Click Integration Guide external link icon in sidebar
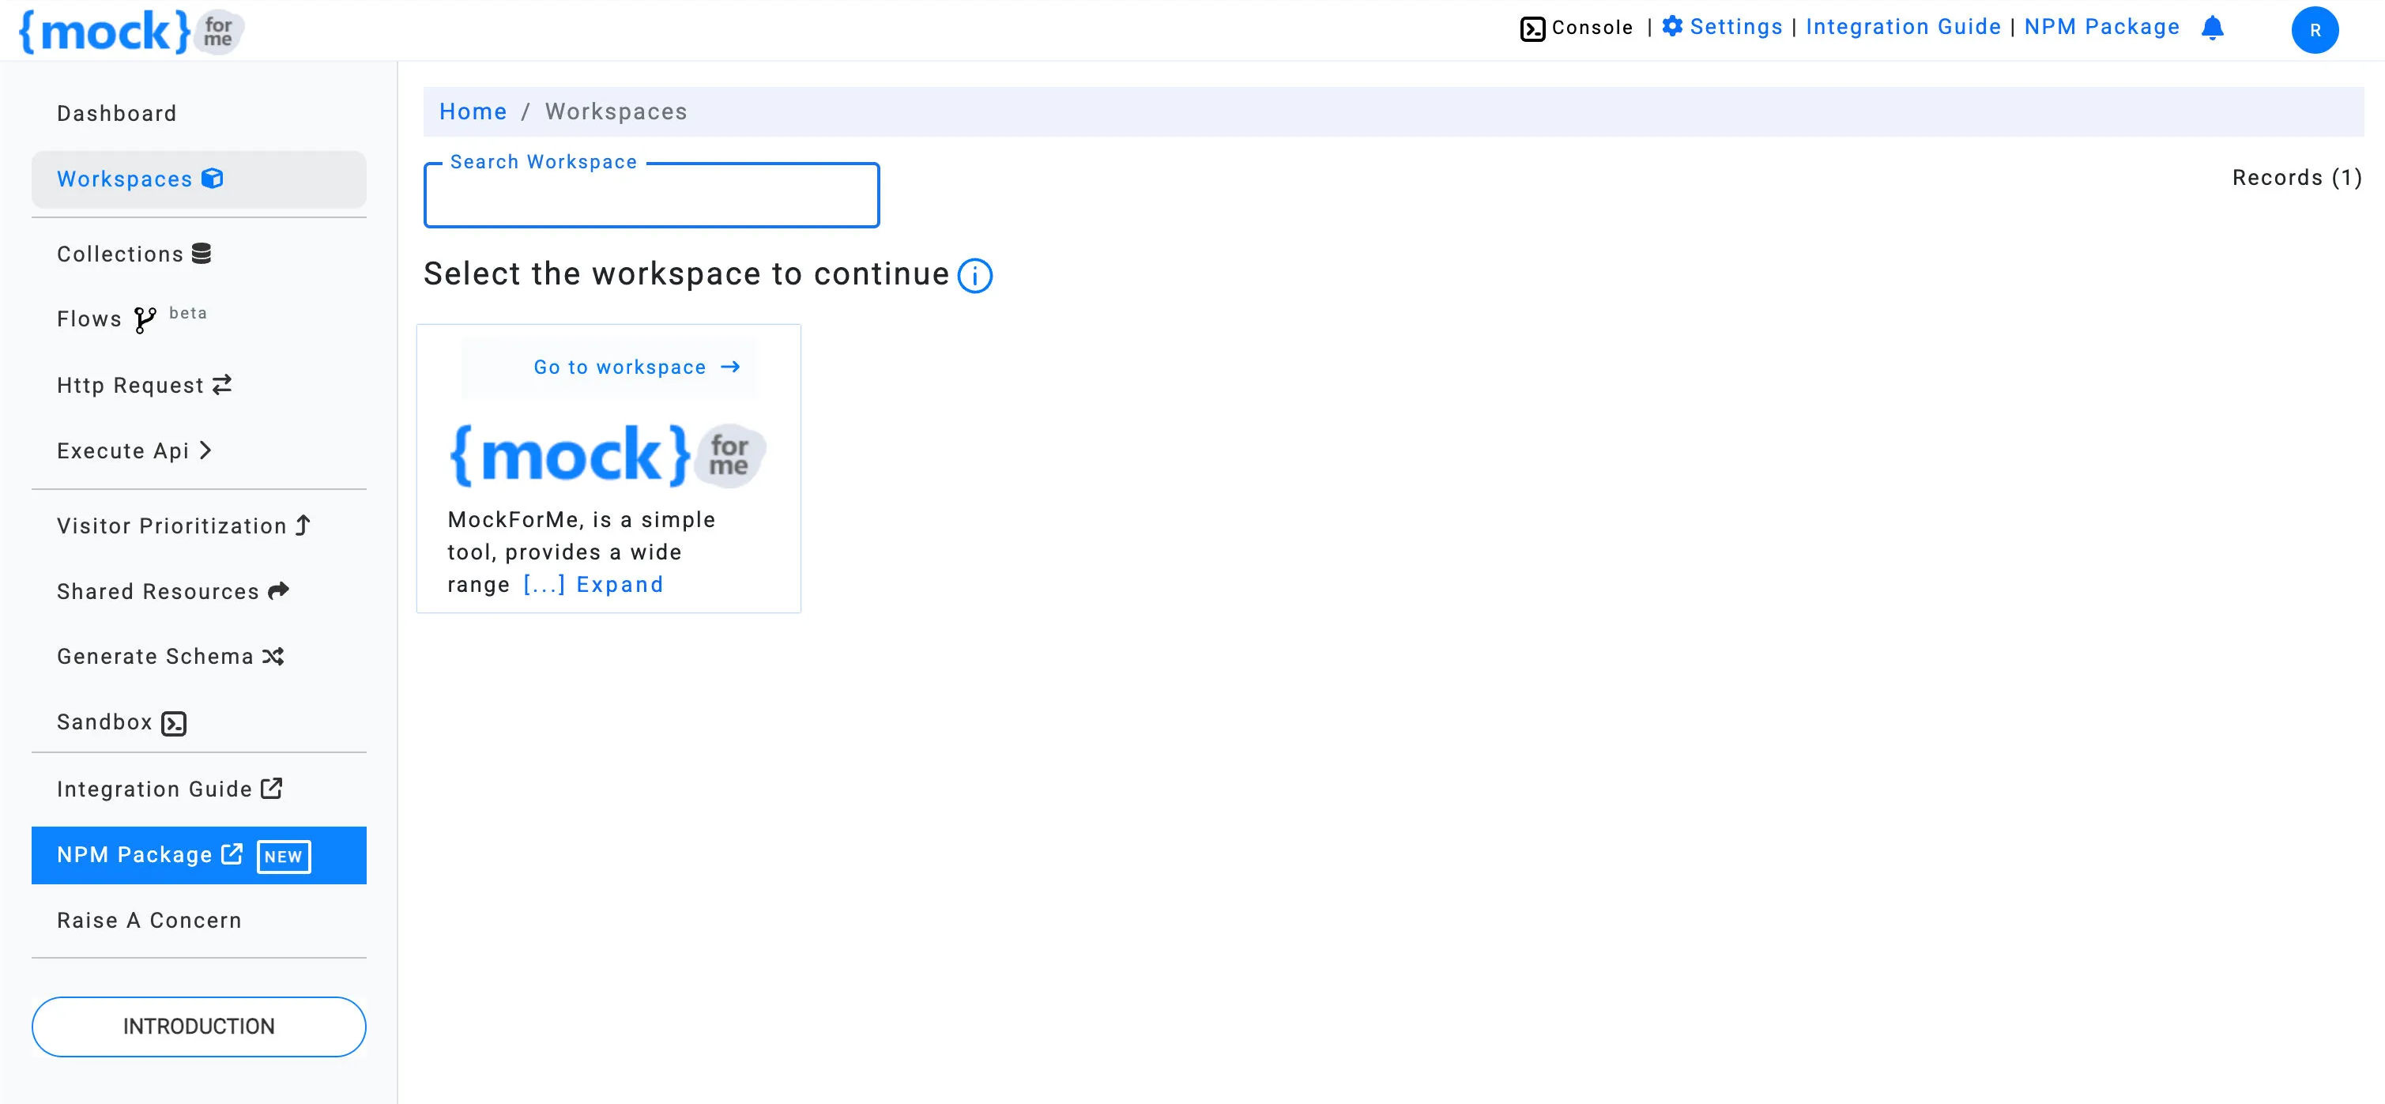The width and height of the screenshot is (2385, 1104). tap(271, 788)
